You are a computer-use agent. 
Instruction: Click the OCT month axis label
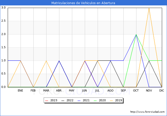tap(136, 90)
